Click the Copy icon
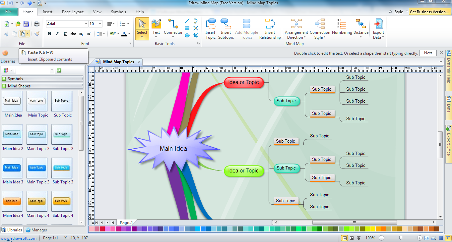 pyautogui.click(x=14, y=34)
